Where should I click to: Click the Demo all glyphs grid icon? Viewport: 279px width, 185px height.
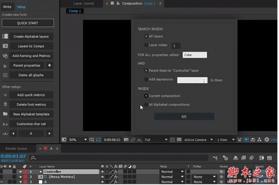[5, 75]
